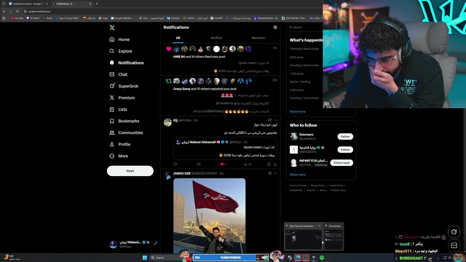Image resolution: width=466 pixels, height=262 pixels.
Task: Open Premium in the sidebar
Action: point(122,98)
